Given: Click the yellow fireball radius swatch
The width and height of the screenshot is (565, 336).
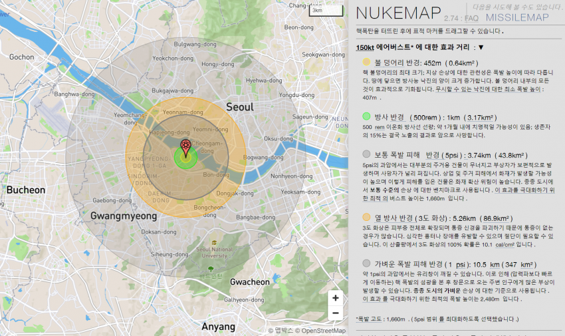Looking at the screenshot, I should 366,62.
